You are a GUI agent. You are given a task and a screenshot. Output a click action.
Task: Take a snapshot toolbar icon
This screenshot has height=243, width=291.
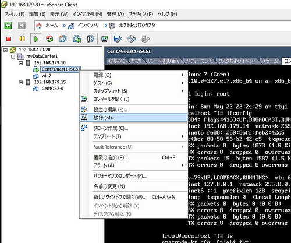point(63,39)
